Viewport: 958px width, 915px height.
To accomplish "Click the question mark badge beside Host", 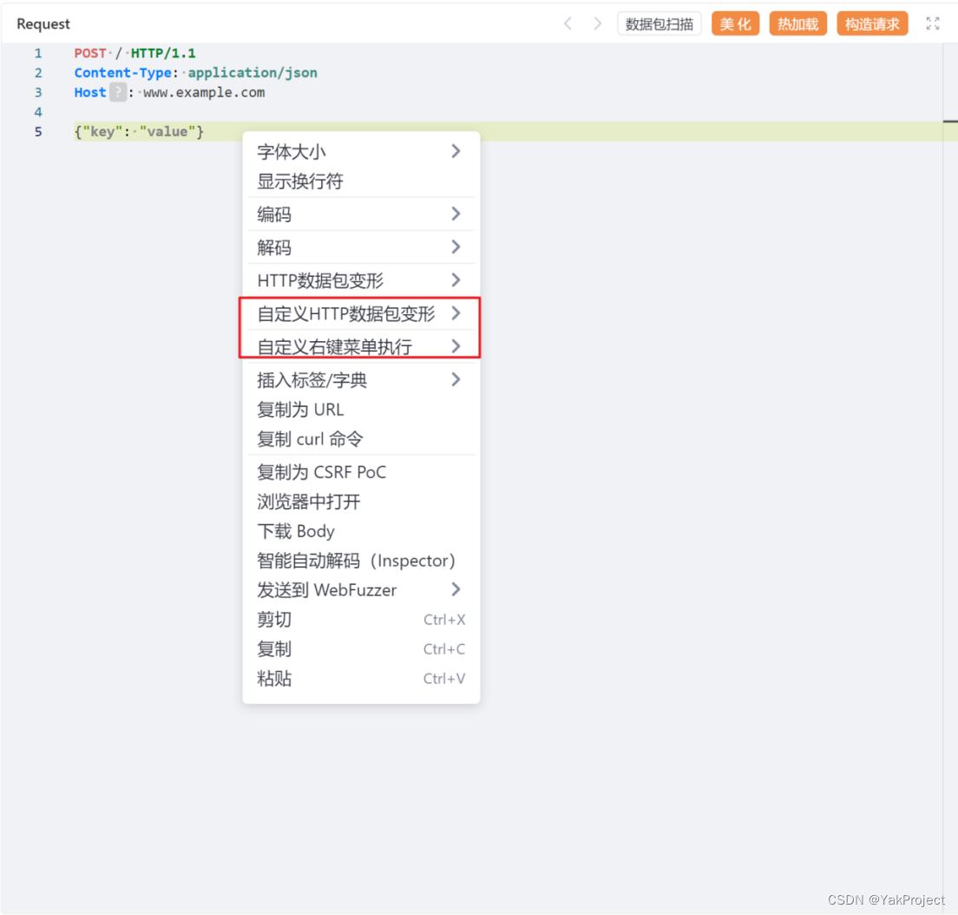I will point(118,92).
